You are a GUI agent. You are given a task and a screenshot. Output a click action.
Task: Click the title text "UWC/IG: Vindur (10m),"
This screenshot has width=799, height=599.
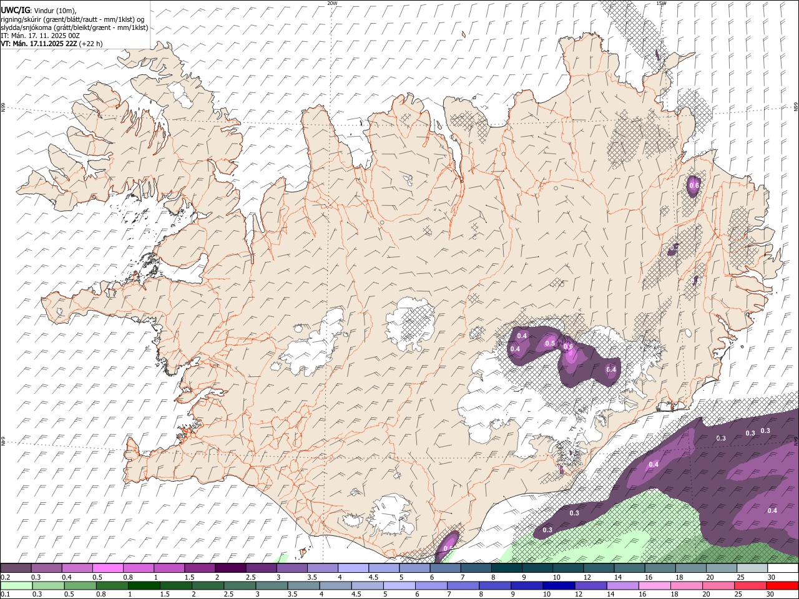[x=40, y=11]
